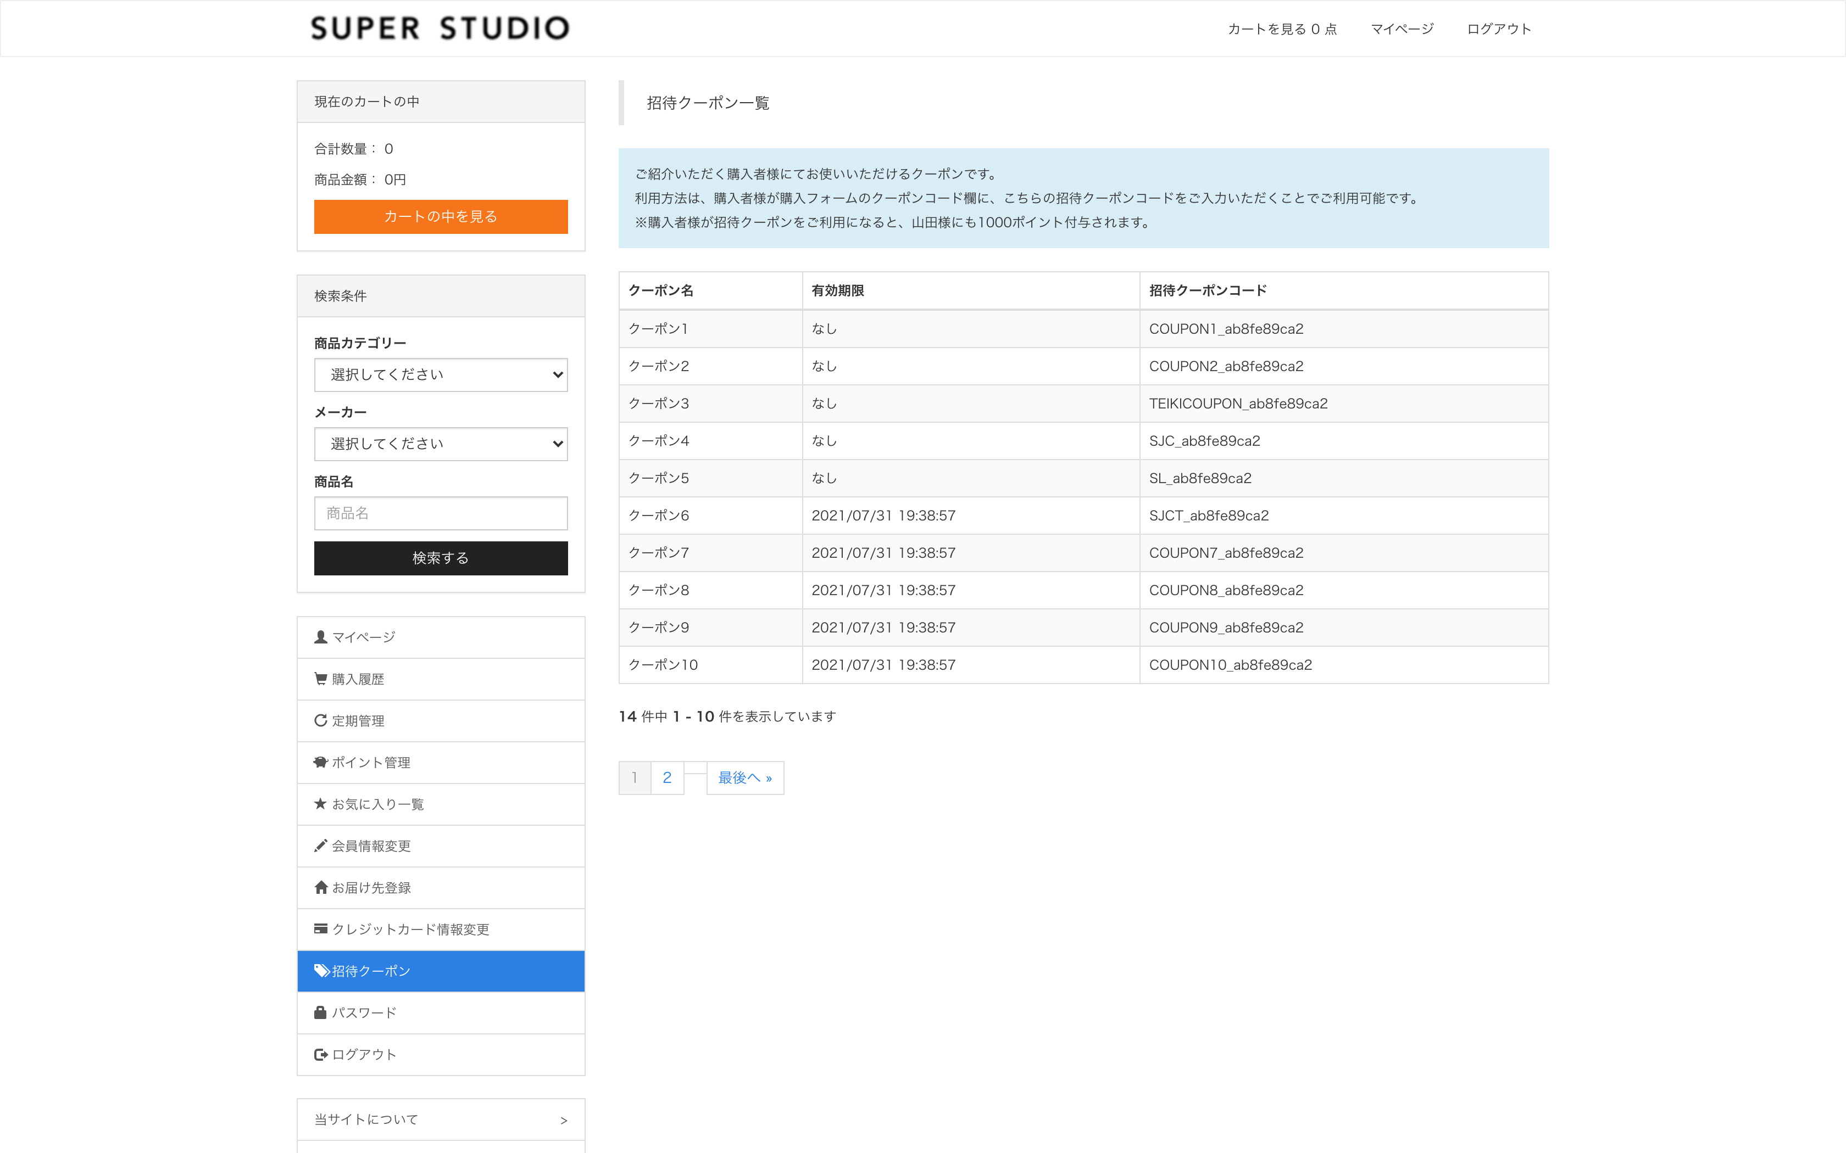Click the クーポン1 name cell
Image resolution: width=1846 pixels, height=1153 pixels.
pyautogui.click(x=711, y=329)
